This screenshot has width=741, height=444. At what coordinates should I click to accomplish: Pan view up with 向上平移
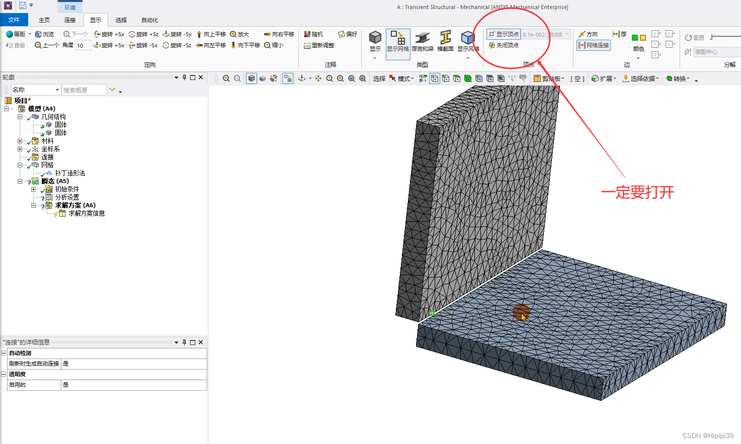[x=211, y=34]
